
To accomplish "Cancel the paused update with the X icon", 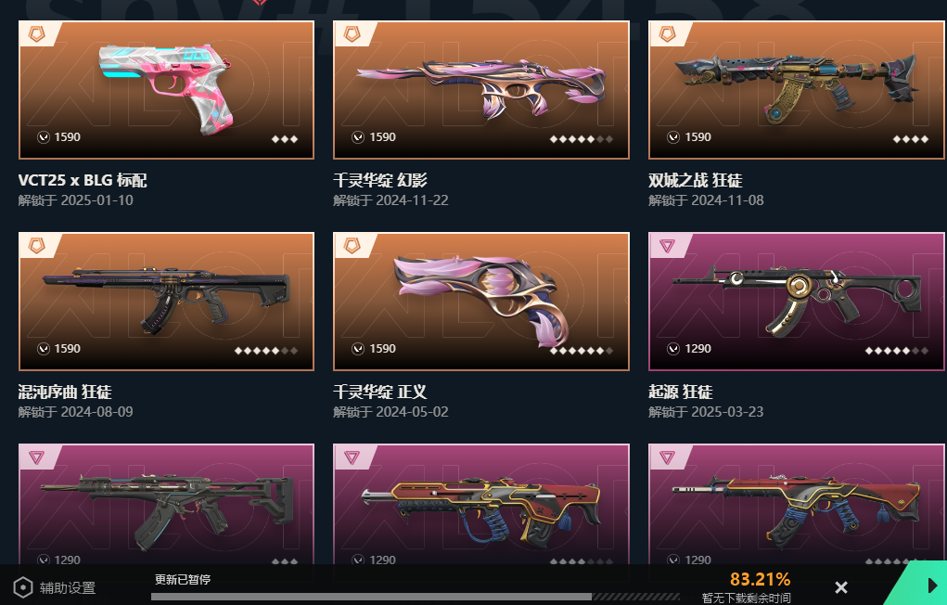I will point(840,586).
